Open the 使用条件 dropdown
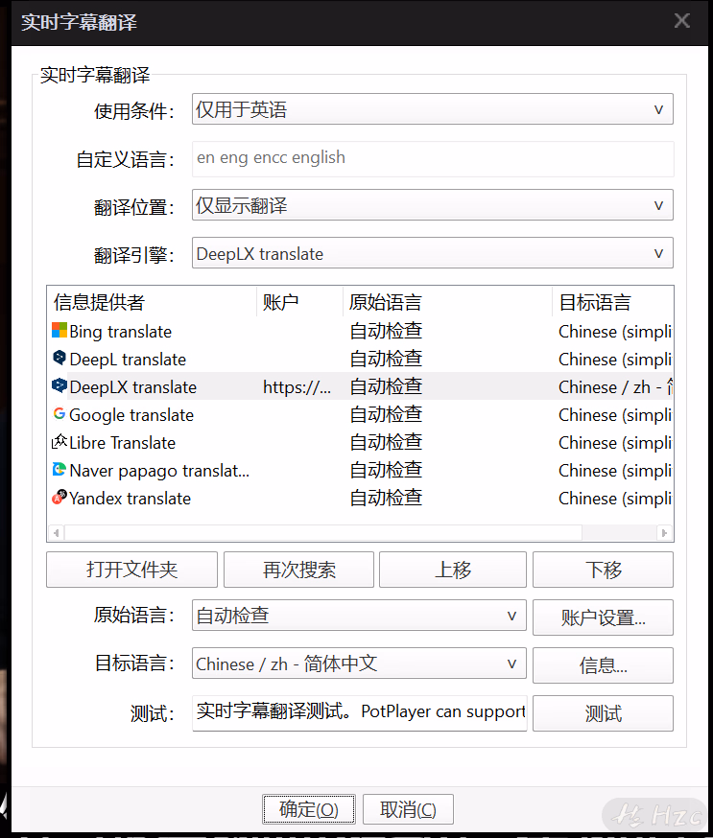Screen dimensions: 713x838 (x=432, y=109)
